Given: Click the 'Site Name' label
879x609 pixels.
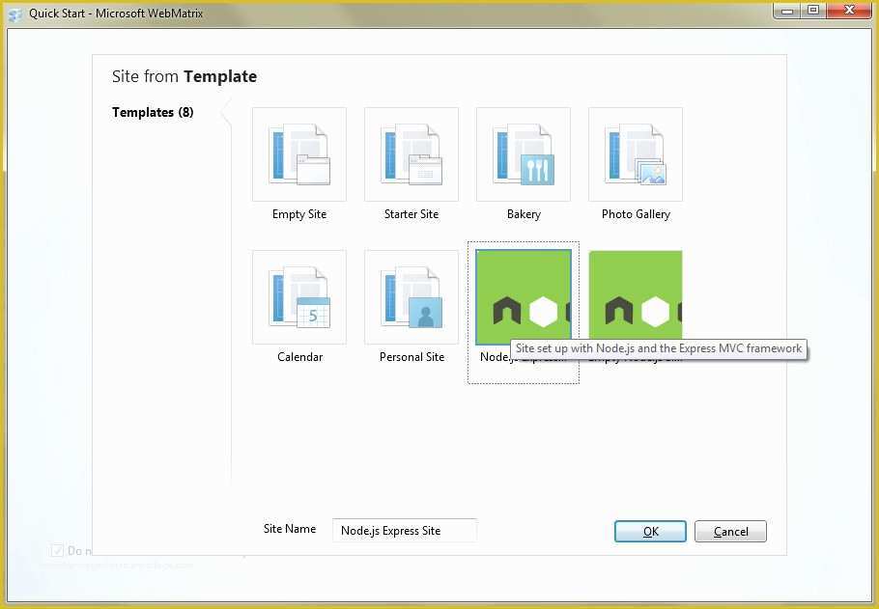Looking at the screenshot, I should (289, 528).
